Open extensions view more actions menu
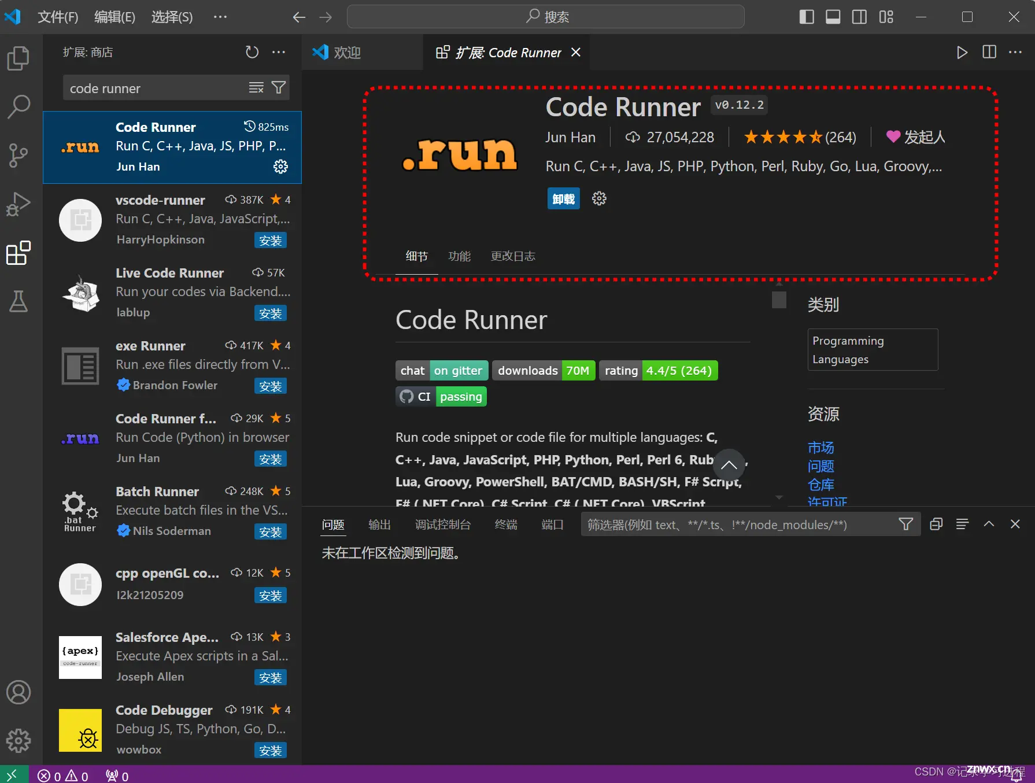Screen dimensions: 1035x783 coord(279,52)
